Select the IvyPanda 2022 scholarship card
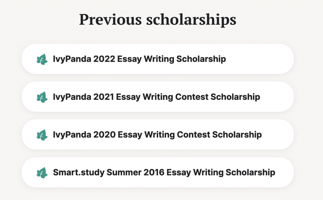 (157, 59)
